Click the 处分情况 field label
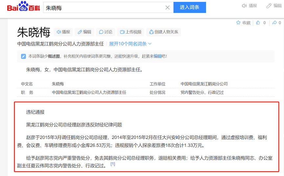This screenshot has height=176, width=284. coord(157,92)
